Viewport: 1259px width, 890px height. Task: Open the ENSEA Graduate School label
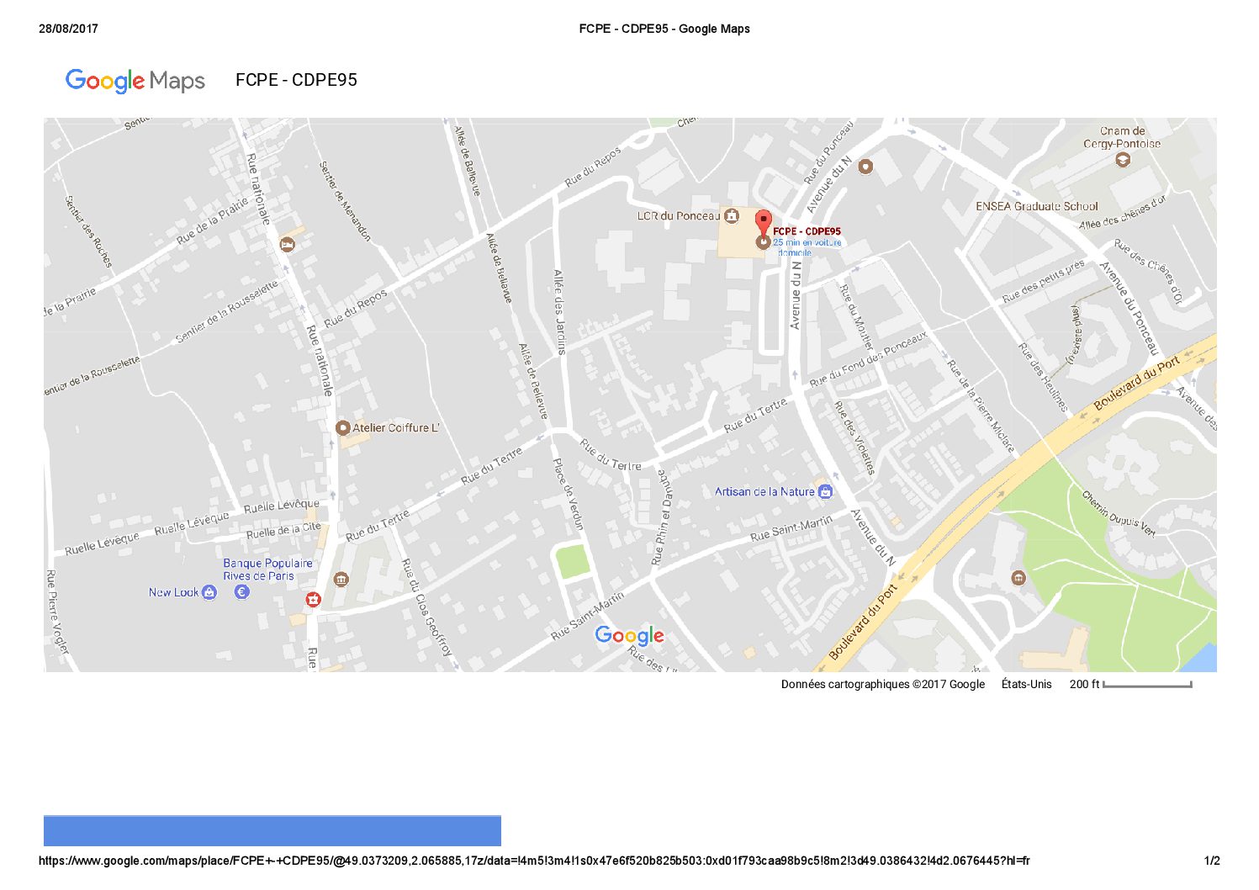pos(1036,206)
